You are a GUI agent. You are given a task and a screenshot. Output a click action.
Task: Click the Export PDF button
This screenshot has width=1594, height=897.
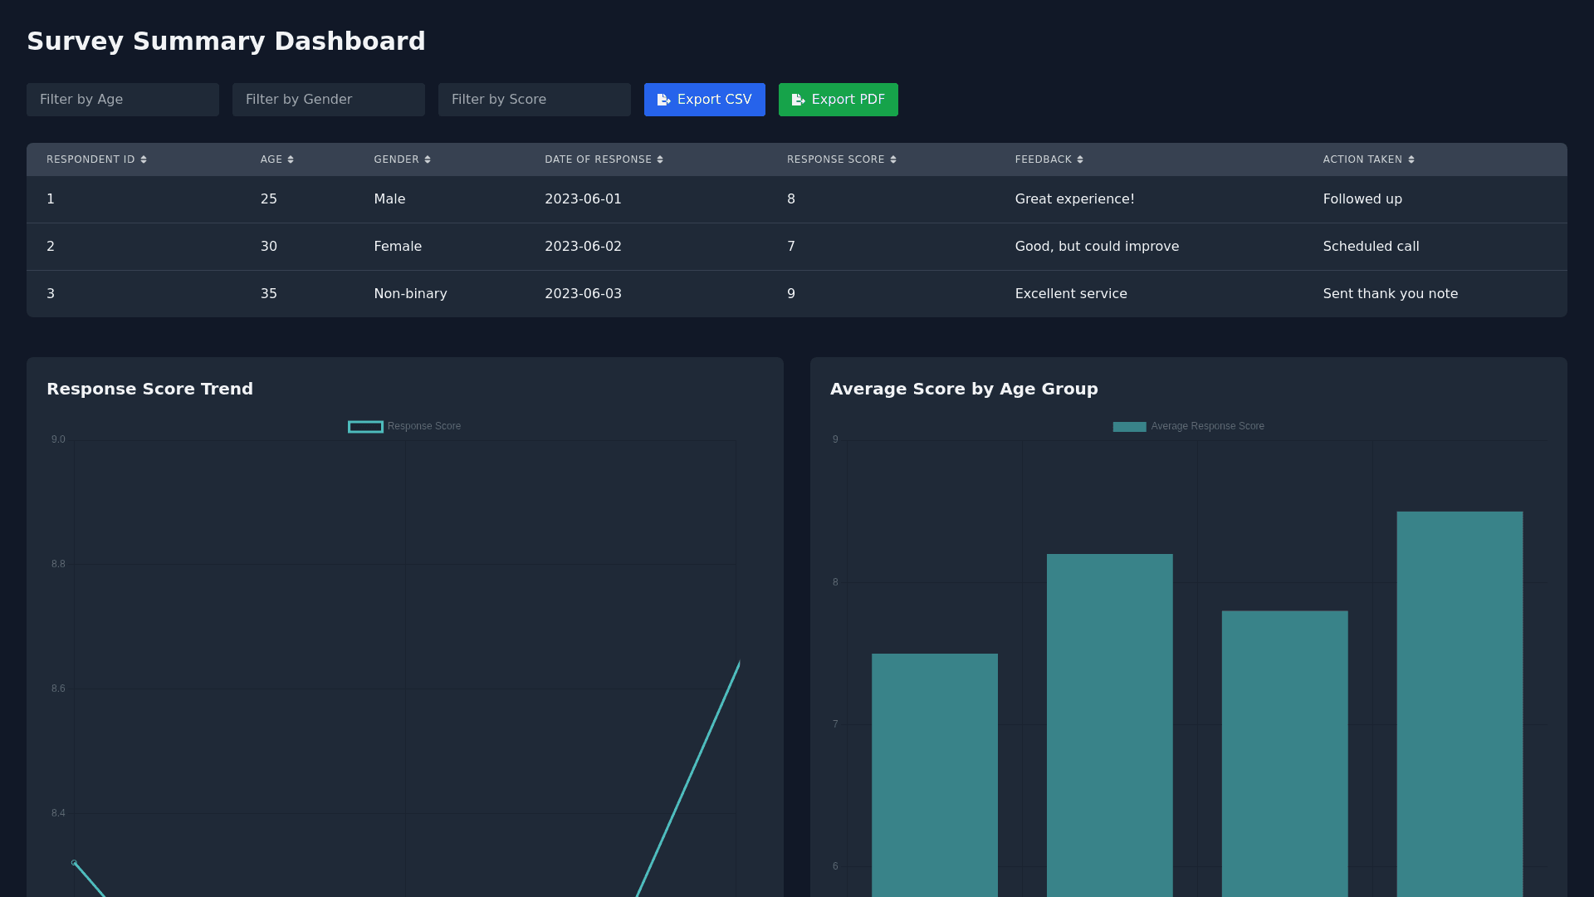[x=838, y=100]
